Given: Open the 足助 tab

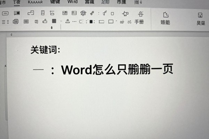Looking at the screenshot, I should pos(105,2).
